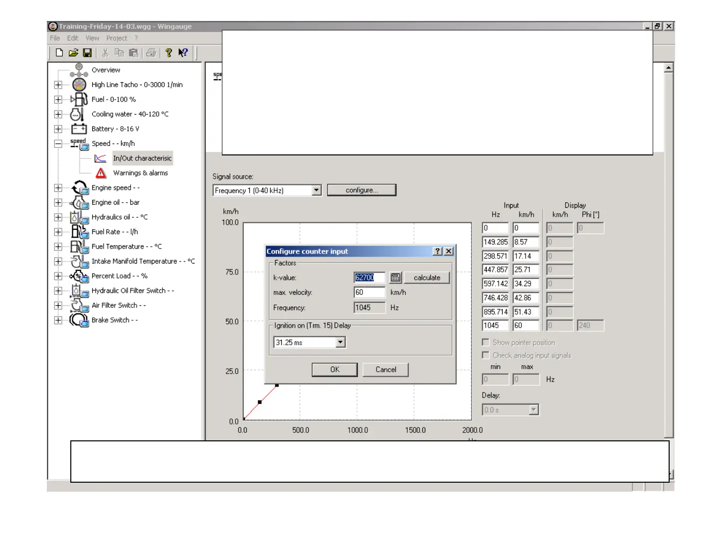Select the Cooling water icon

tap(77, 114)
